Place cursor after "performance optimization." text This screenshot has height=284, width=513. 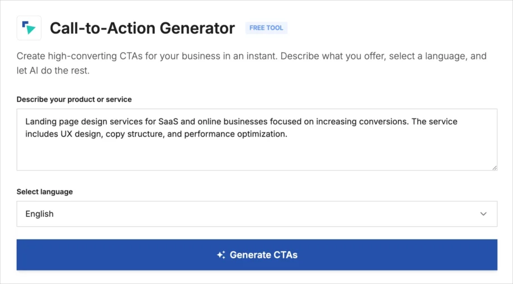click(x=288, y=134)
